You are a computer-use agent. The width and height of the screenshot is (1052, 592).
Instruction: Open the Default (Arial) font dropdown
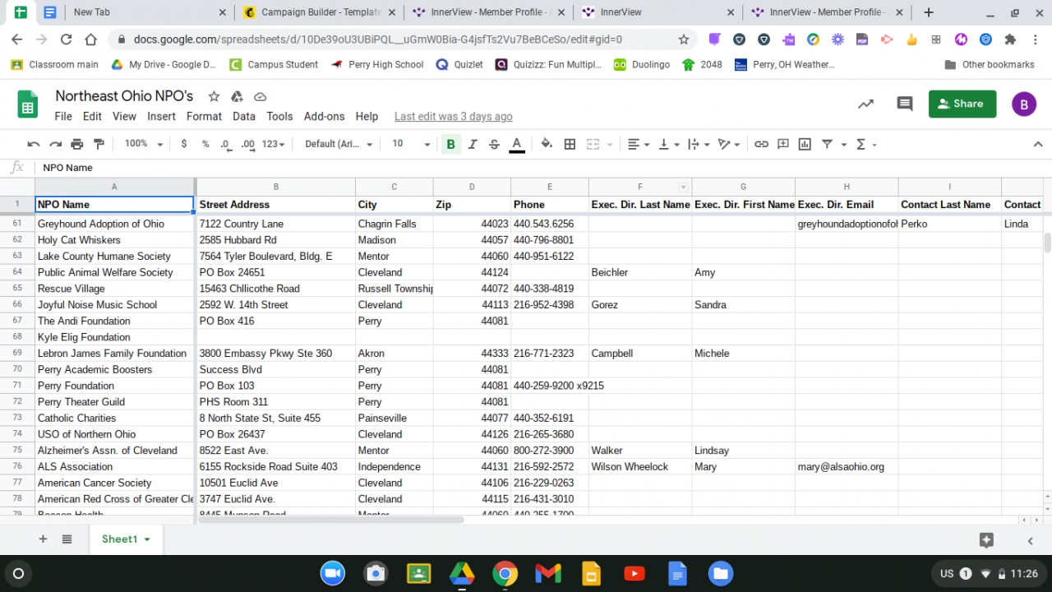338,144
